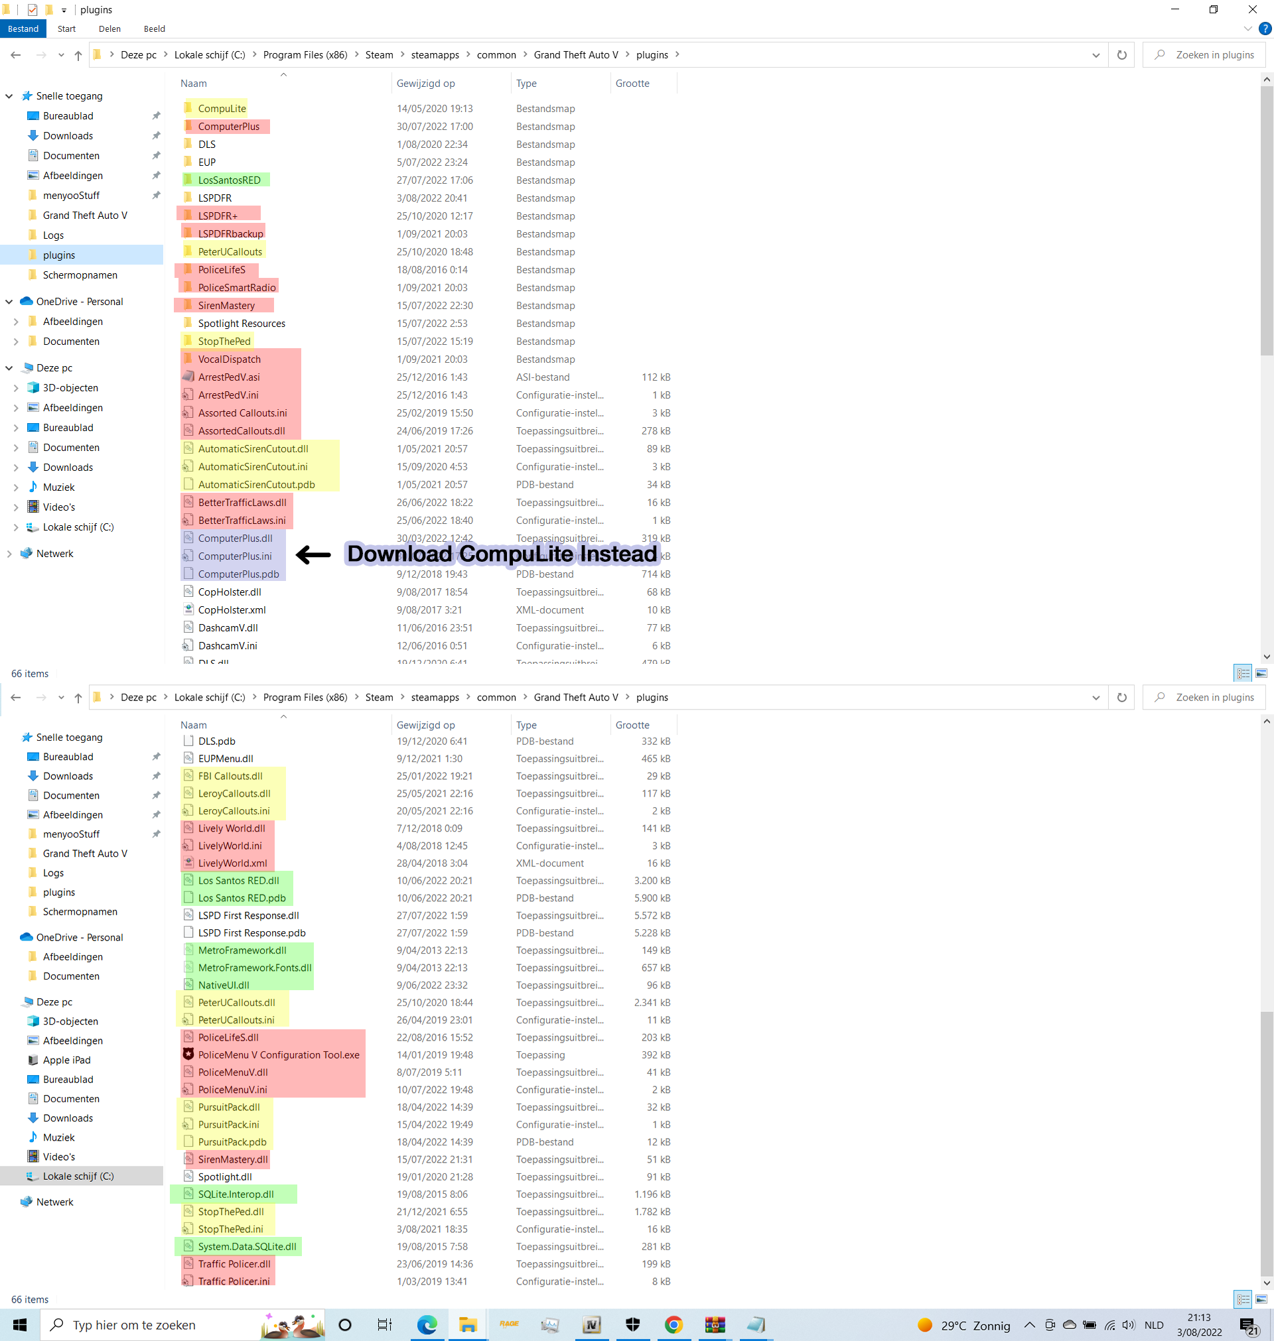1274x1341 pixels.
Task: Switch to large thumbnails view in lower window
Action: point(1261,1299)
